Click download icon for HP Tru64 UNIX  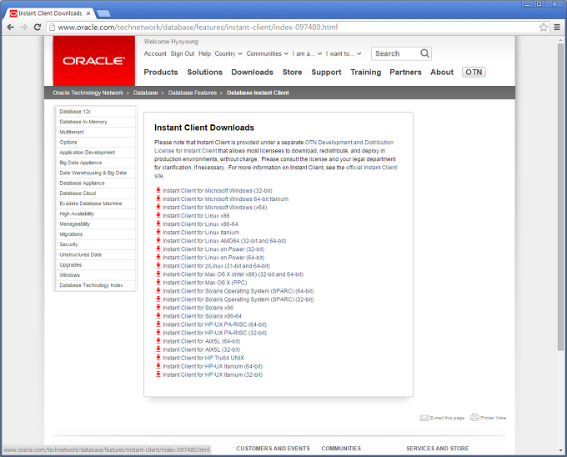[x=158, y=357]
